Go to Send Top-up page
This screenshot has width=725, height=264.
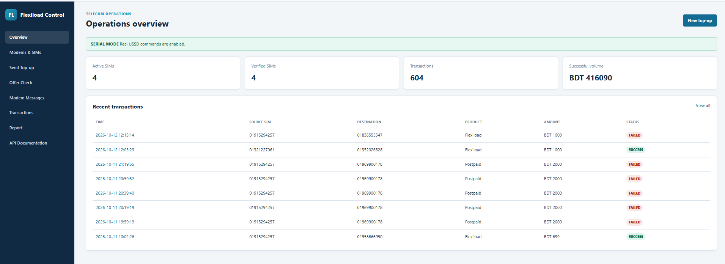[x=37, y=68]
